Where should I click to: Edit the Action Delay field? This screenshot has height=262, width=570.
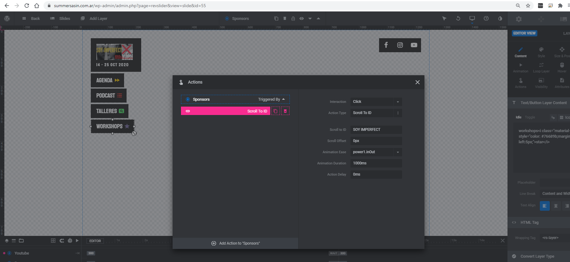tap(376, 174)
